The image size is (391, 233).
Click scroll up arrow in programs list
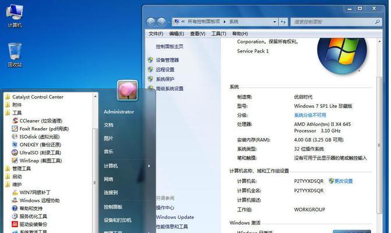coord(95,96)
